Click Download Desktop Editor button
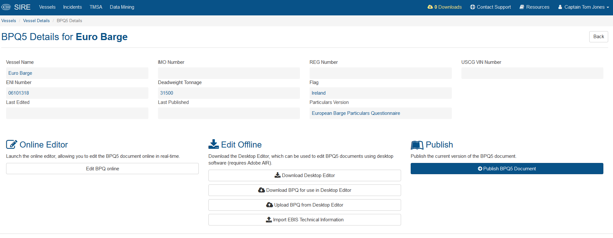The height and width of the screenshot is (238, 613). pos(305,175)
